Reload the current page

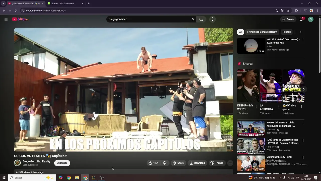(16, 11)
